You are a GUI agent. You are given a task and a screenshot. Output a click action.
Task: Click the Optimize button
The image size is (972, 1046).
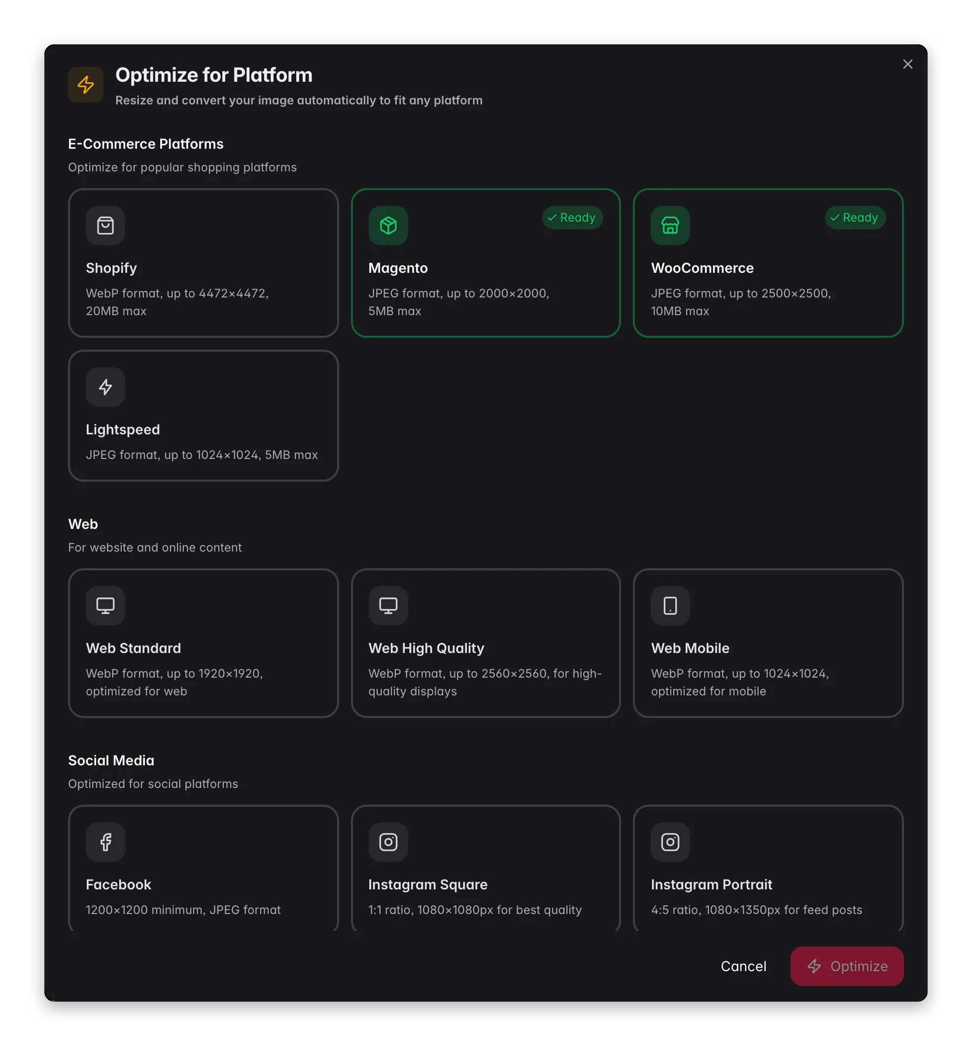[x=847, y=966]
